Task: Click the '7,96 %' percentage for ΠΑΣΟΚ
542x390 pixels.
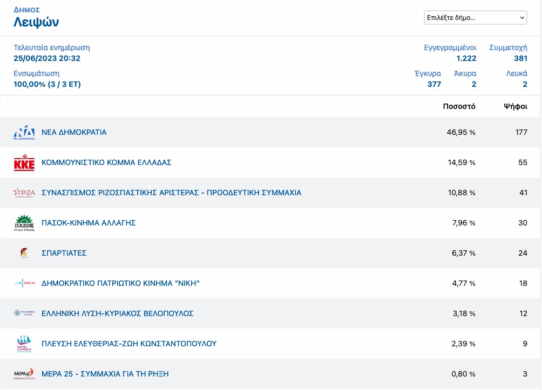Action: pyautogui.click(x=464, y=223)
